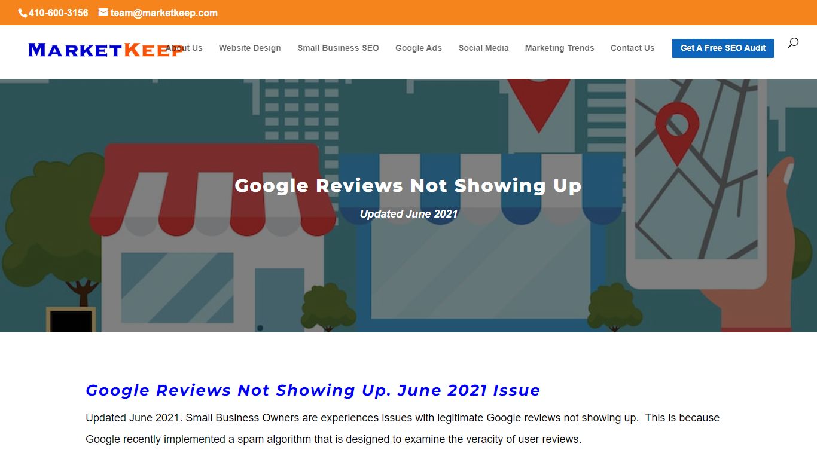Click the envelope email icon

tap(103, 12)
